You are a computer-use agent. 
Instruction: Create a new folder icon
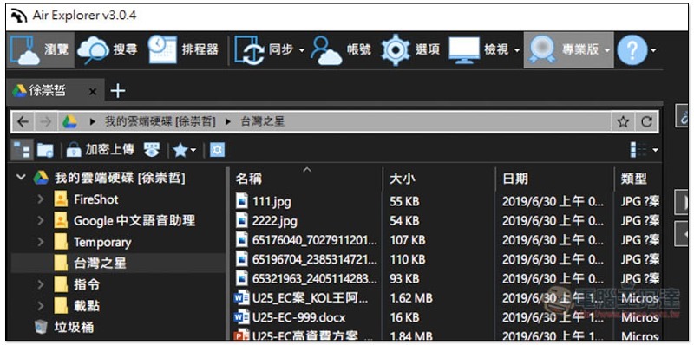tap(45, 150)
